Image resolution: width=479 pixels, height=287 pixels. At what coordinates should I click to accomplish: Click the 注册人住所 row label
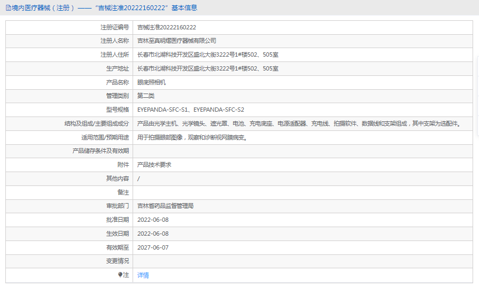(x=115, y=55)
